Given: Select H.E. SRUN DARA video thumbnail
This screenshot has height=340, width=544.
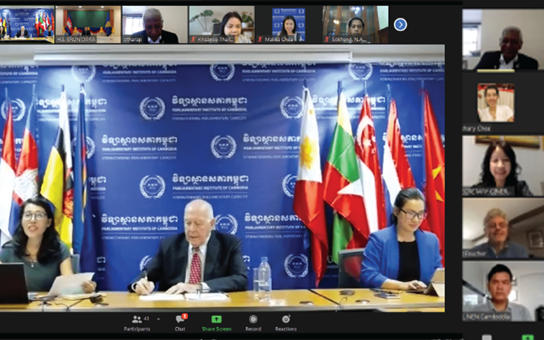Looking at the screenshot, I should 88,24.
